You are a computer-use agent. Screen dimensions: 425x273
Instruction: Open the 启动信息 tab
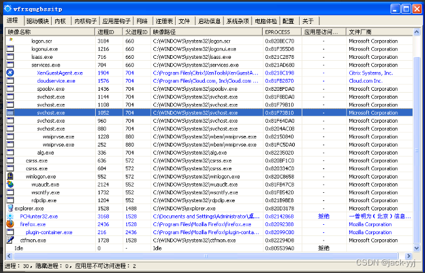pos(209,21)
